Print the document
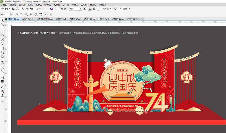Screen dimensions: 226x133 click(x=17, y=9)
